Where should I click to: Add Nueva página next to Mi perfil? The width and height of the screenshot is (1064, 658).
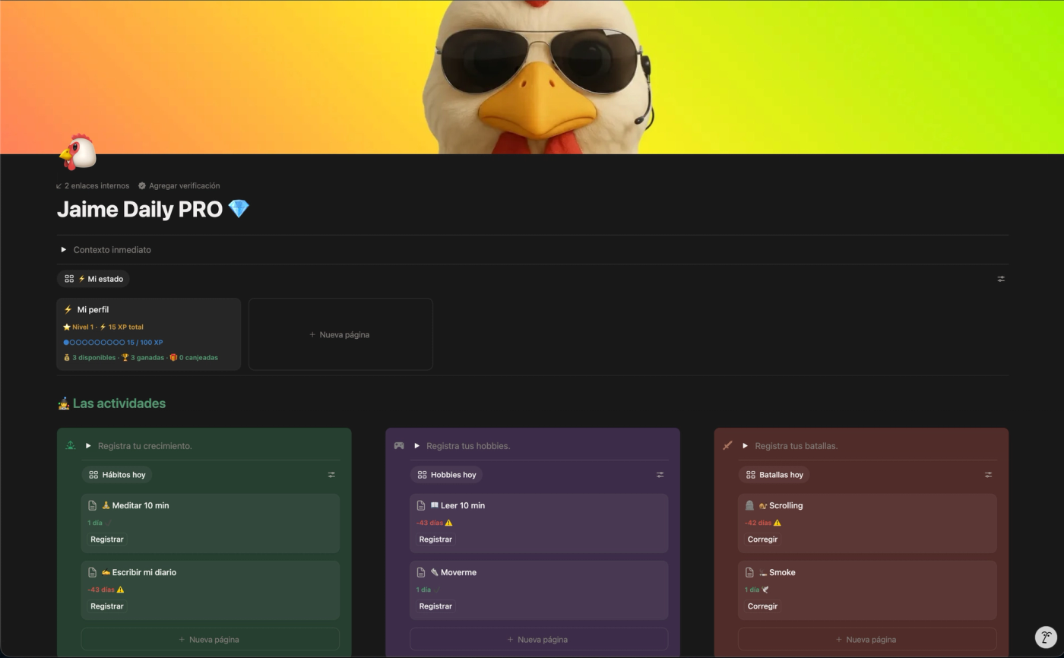point(340,334)
